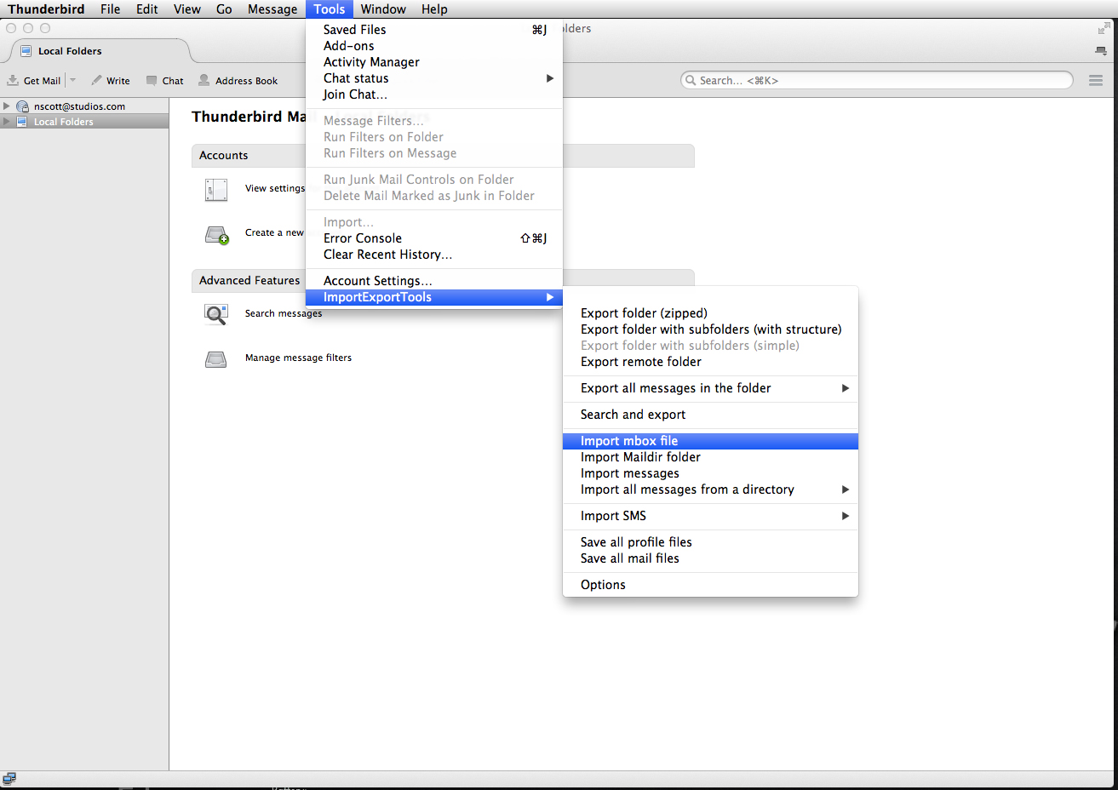Open the Chat status submenu

434,78
